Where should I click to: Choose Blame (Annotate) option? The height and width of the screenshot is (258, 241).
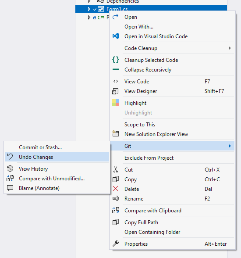[x=57, y=188]
